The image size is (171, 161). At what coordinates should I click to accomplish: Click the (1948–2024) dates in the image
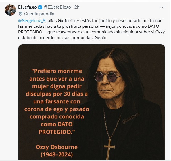pyautogui.click(x=57, y=155)
